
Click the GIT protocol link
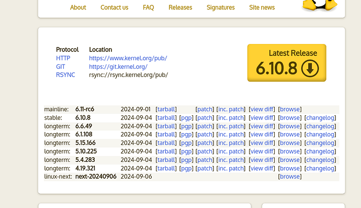[x=61, y=67]
